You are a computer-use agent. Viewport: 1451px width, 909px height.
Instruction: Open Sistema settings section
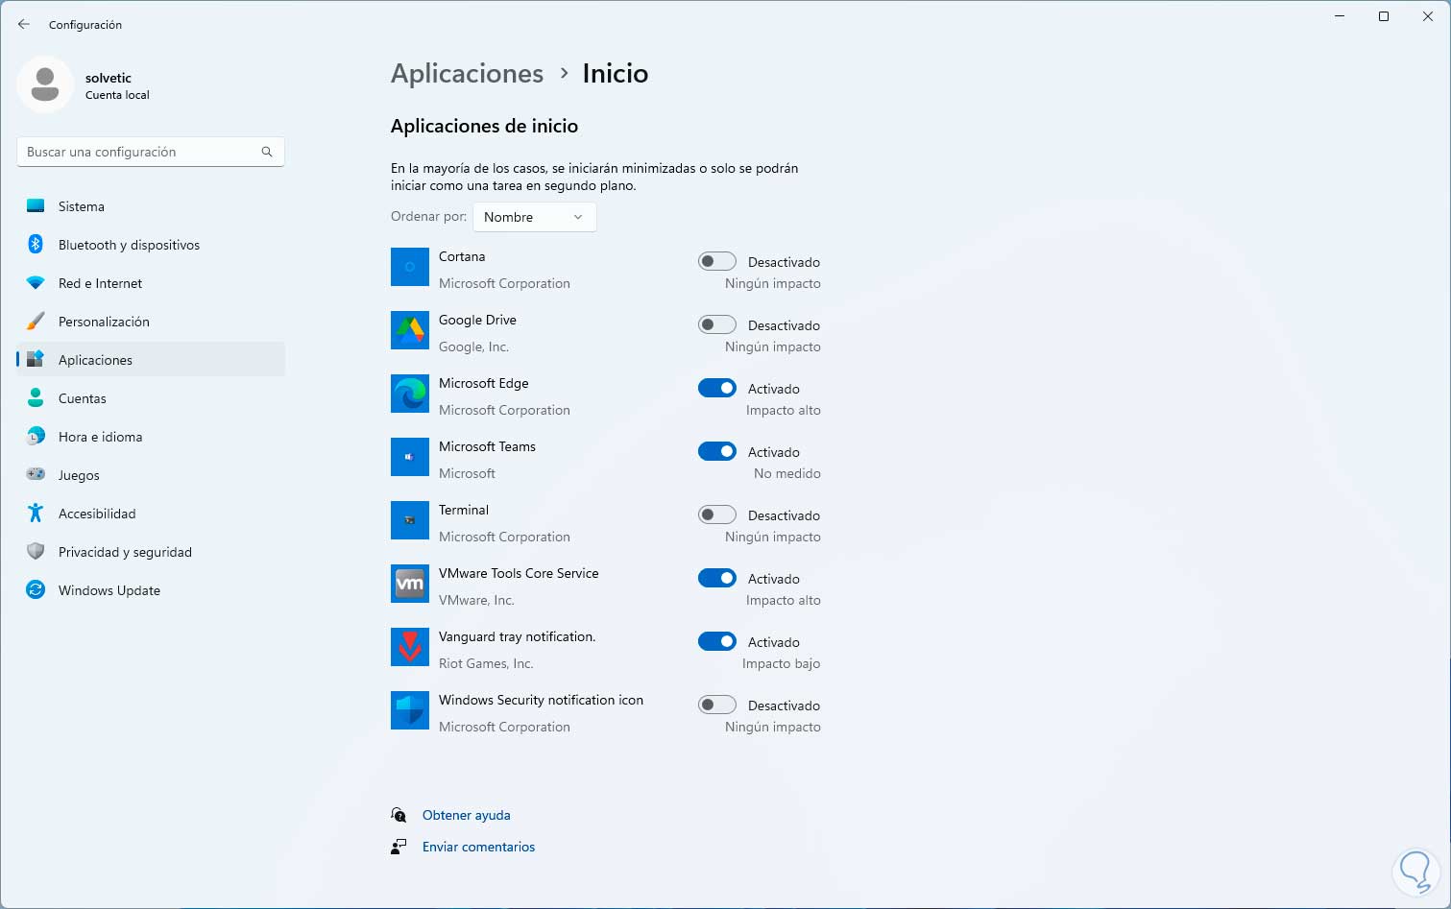click(151, 206)
